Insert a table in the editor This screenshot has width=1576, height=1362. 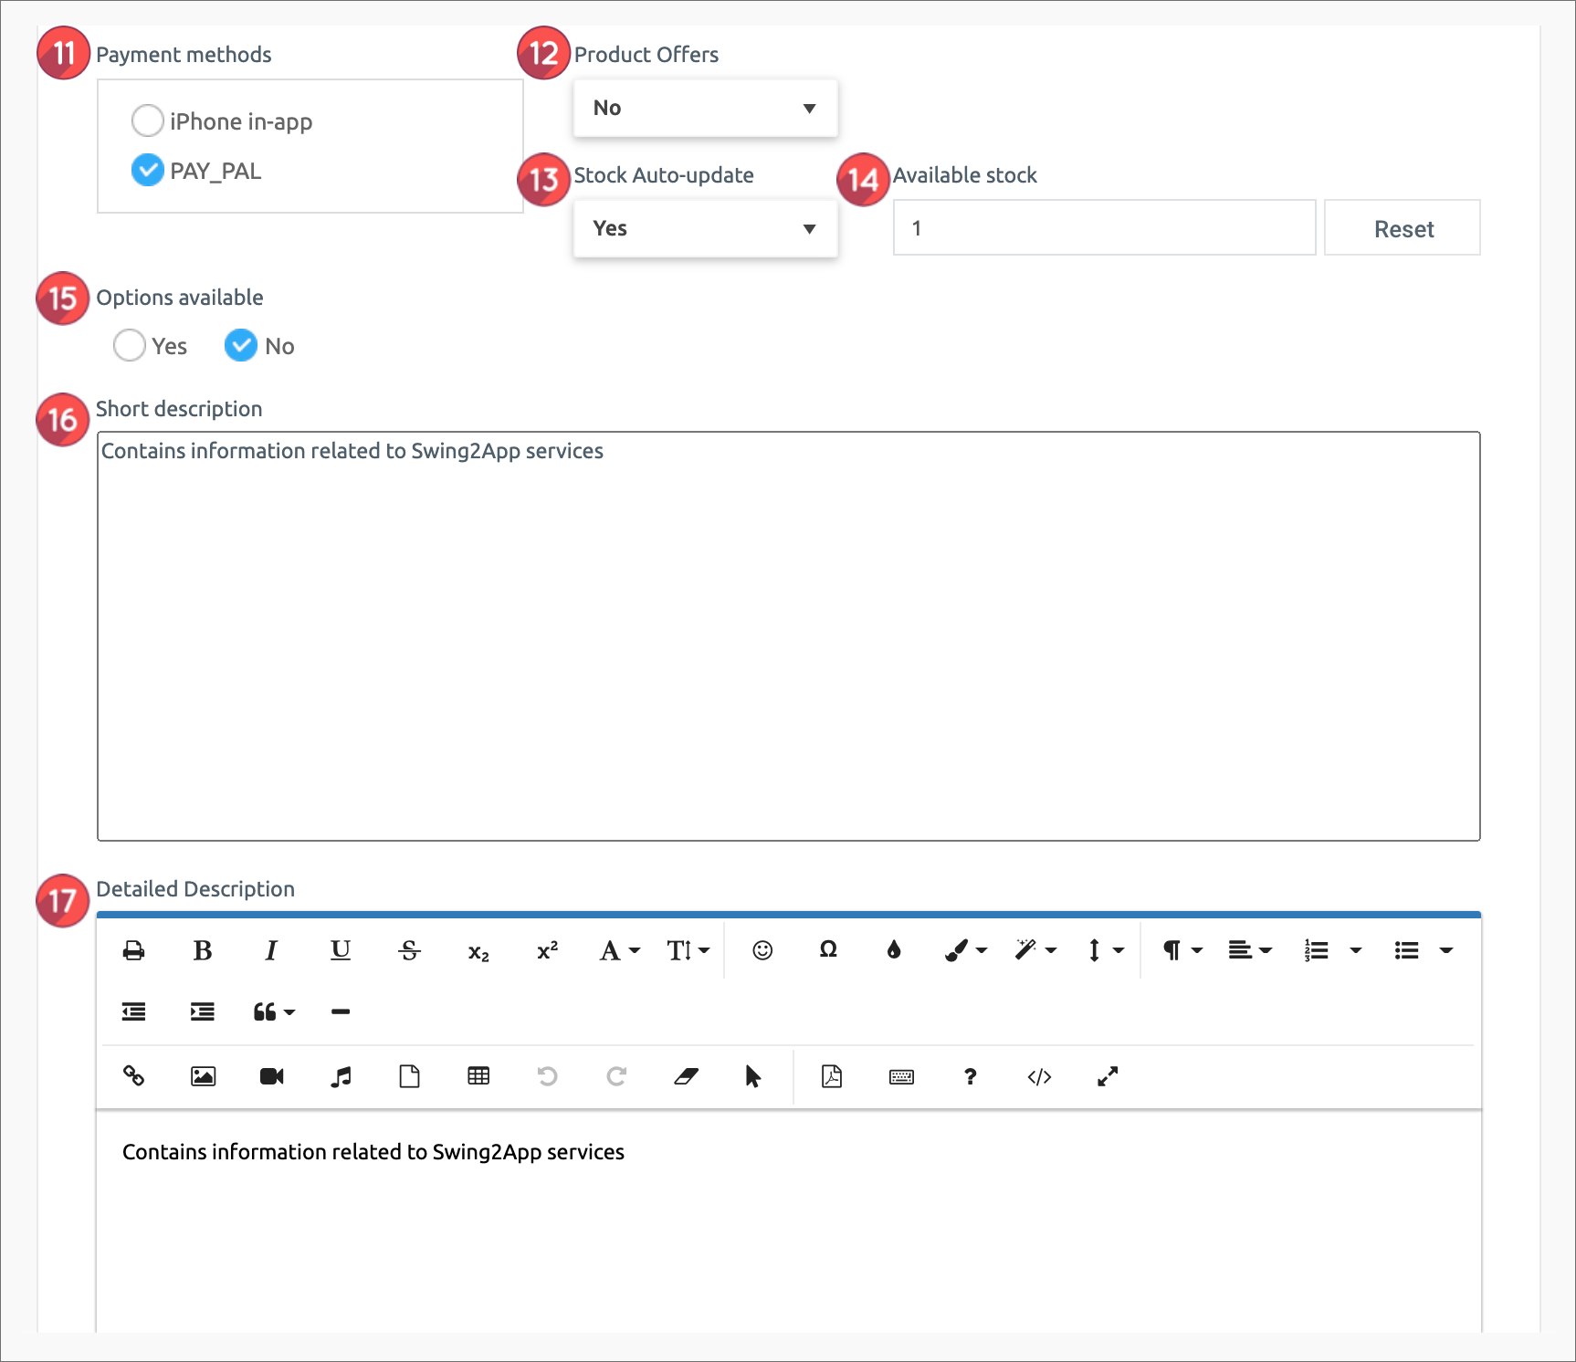[478, 1077]
